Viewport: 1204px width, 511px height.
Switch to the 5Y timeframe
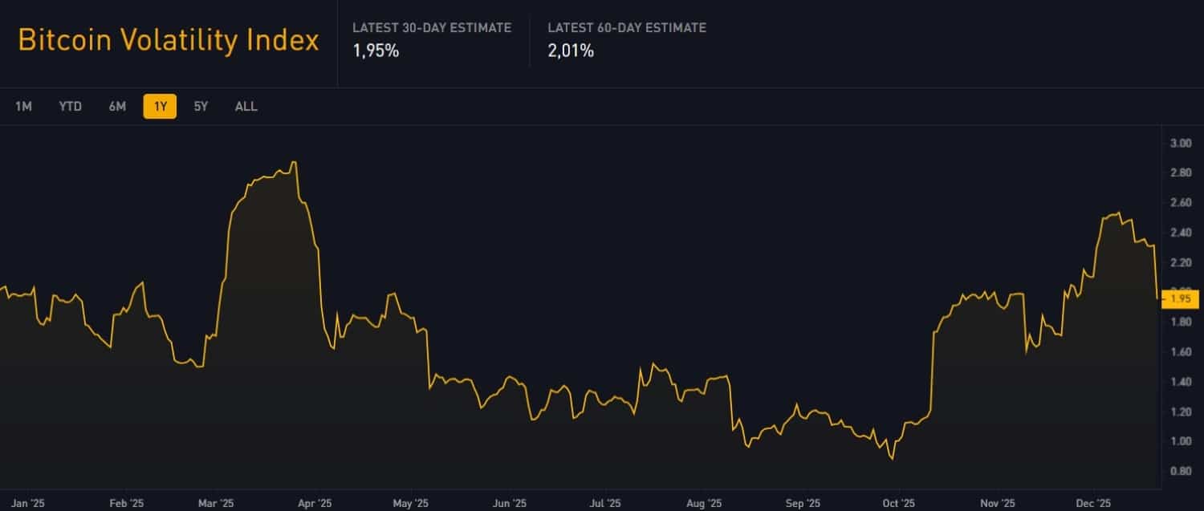pyautogui.click(x=201, y=106)
